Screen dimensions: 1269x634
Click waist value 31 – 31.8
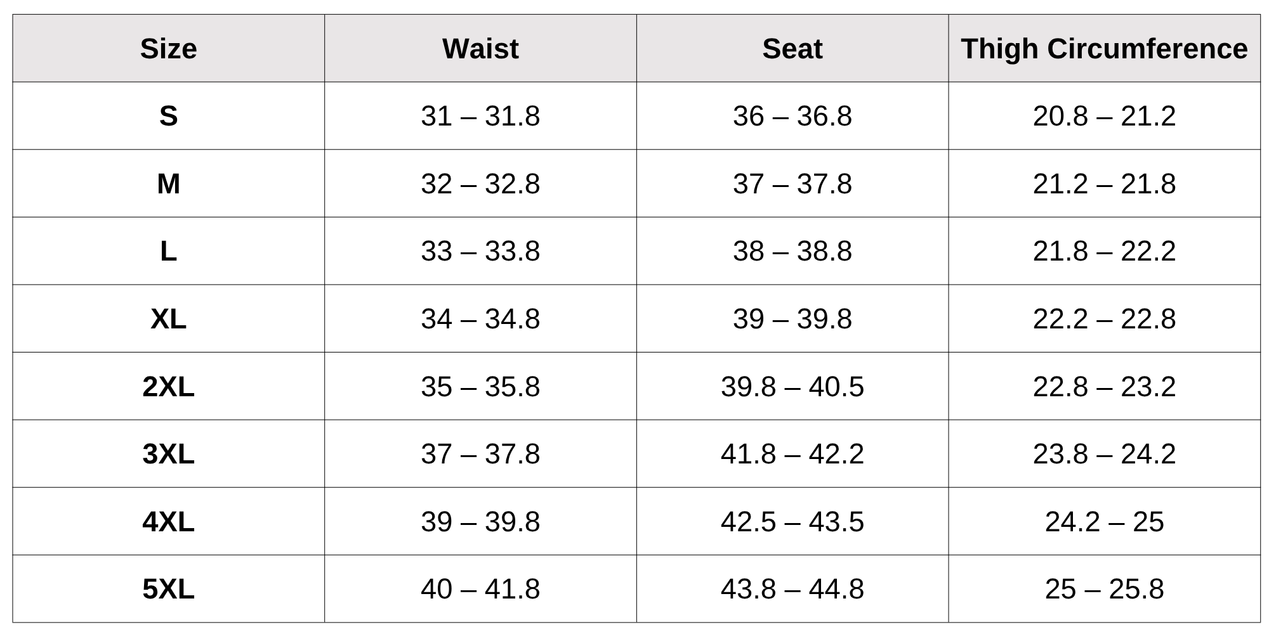480,116
